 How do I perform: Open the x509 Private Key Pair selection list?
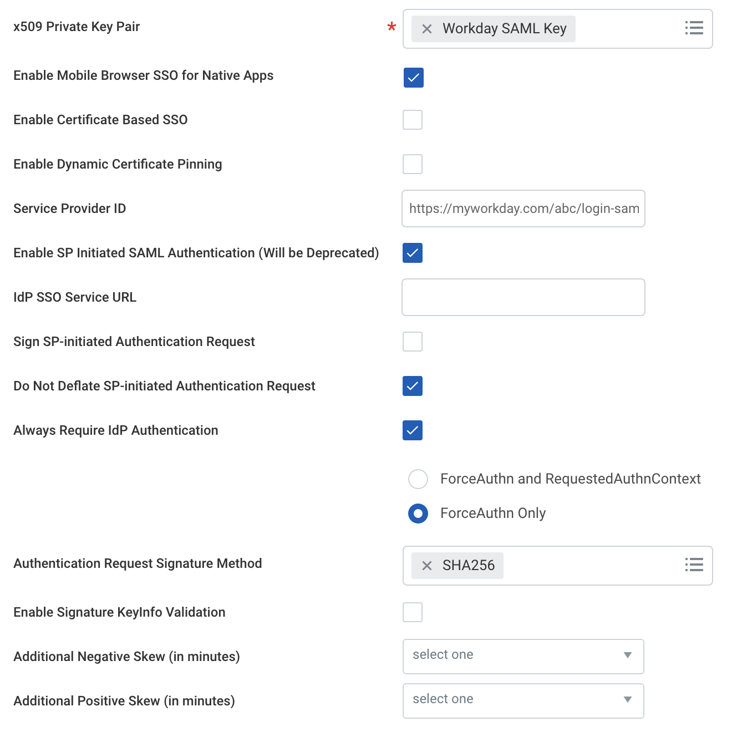(x=694, y=28)
